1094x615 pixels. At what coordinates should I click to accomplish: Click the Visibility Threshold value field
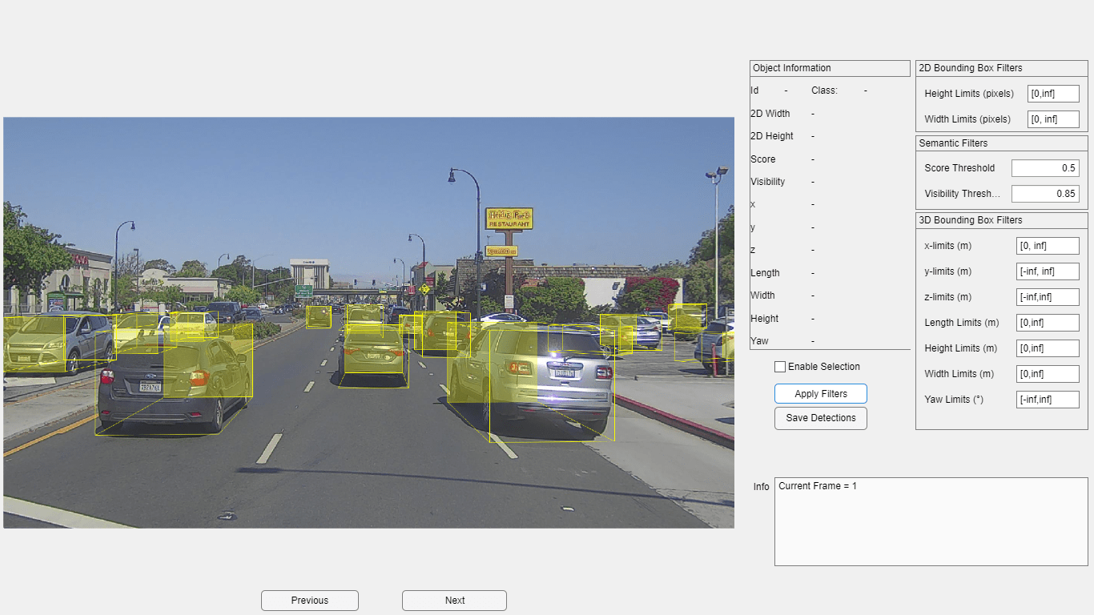click(x=1044, y=194)
